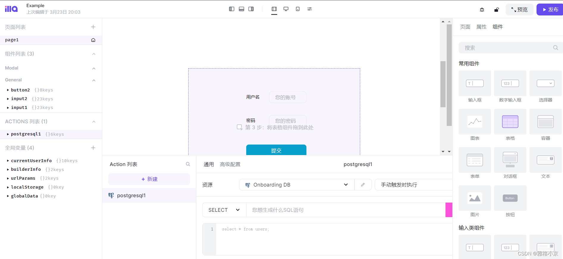Switch to tablet preview size icon
563x259 pixels.
coord(298,9)
